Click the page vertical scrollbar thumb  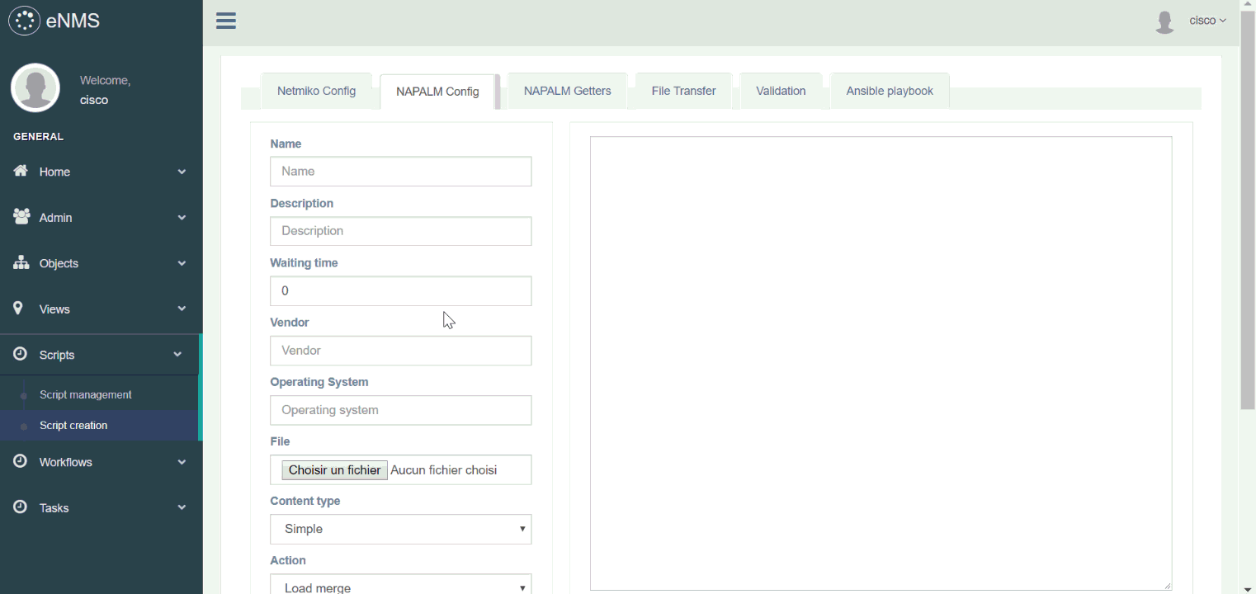[x=1248, y=210]
